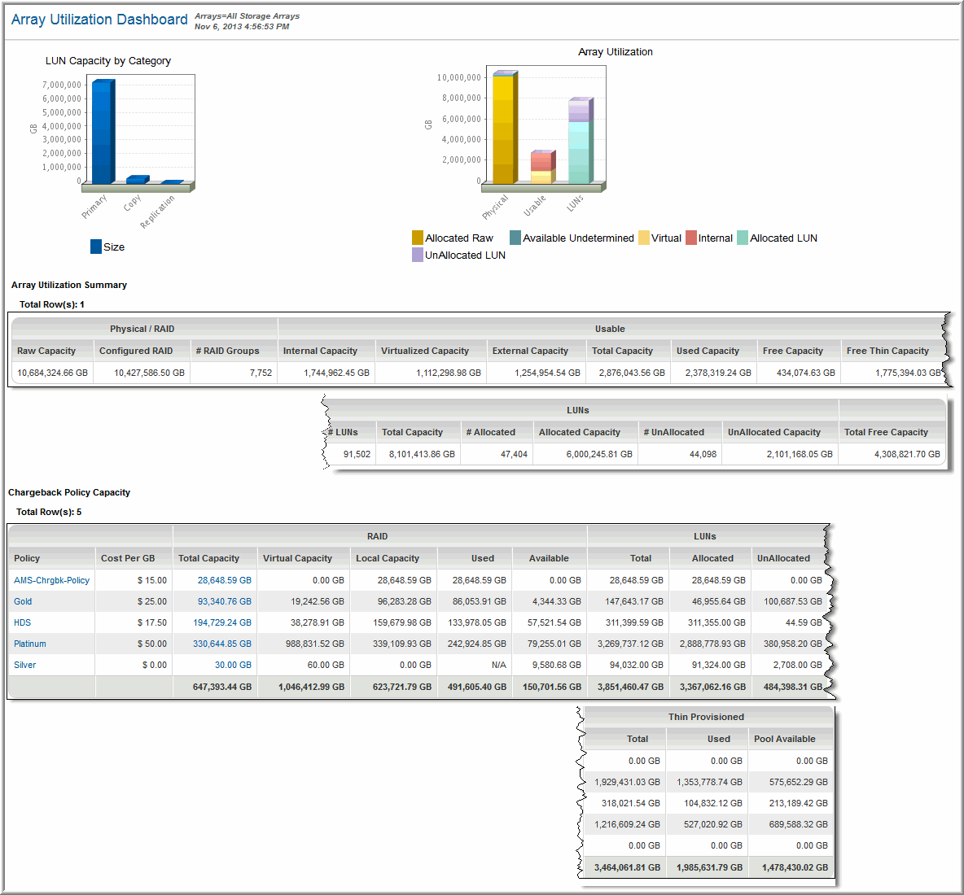Select the Internal legend color box

(691, 238)
